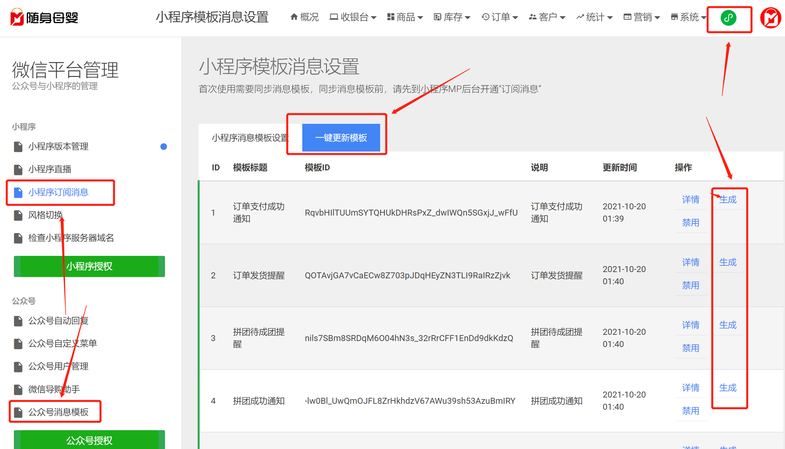The image size is (785, 449).
Task: Expand the 系统 dropdown menu
Action: pyautogui.click(x=688, y=17)
